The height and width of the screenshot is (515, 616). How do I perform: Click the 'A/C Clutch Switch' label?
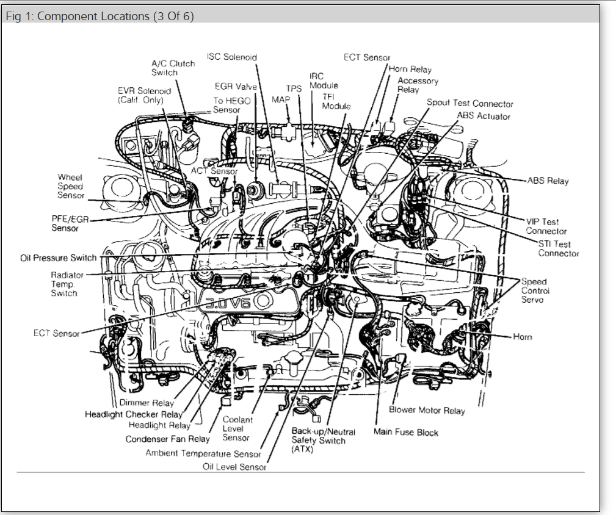point(173,68)
